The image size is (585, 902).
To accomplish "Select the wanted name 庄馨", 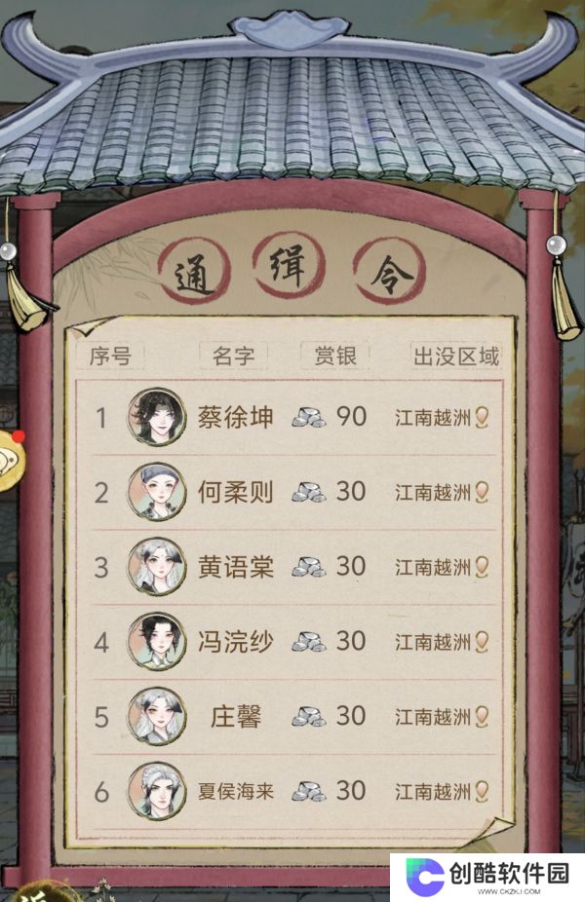I will (236, 717).
